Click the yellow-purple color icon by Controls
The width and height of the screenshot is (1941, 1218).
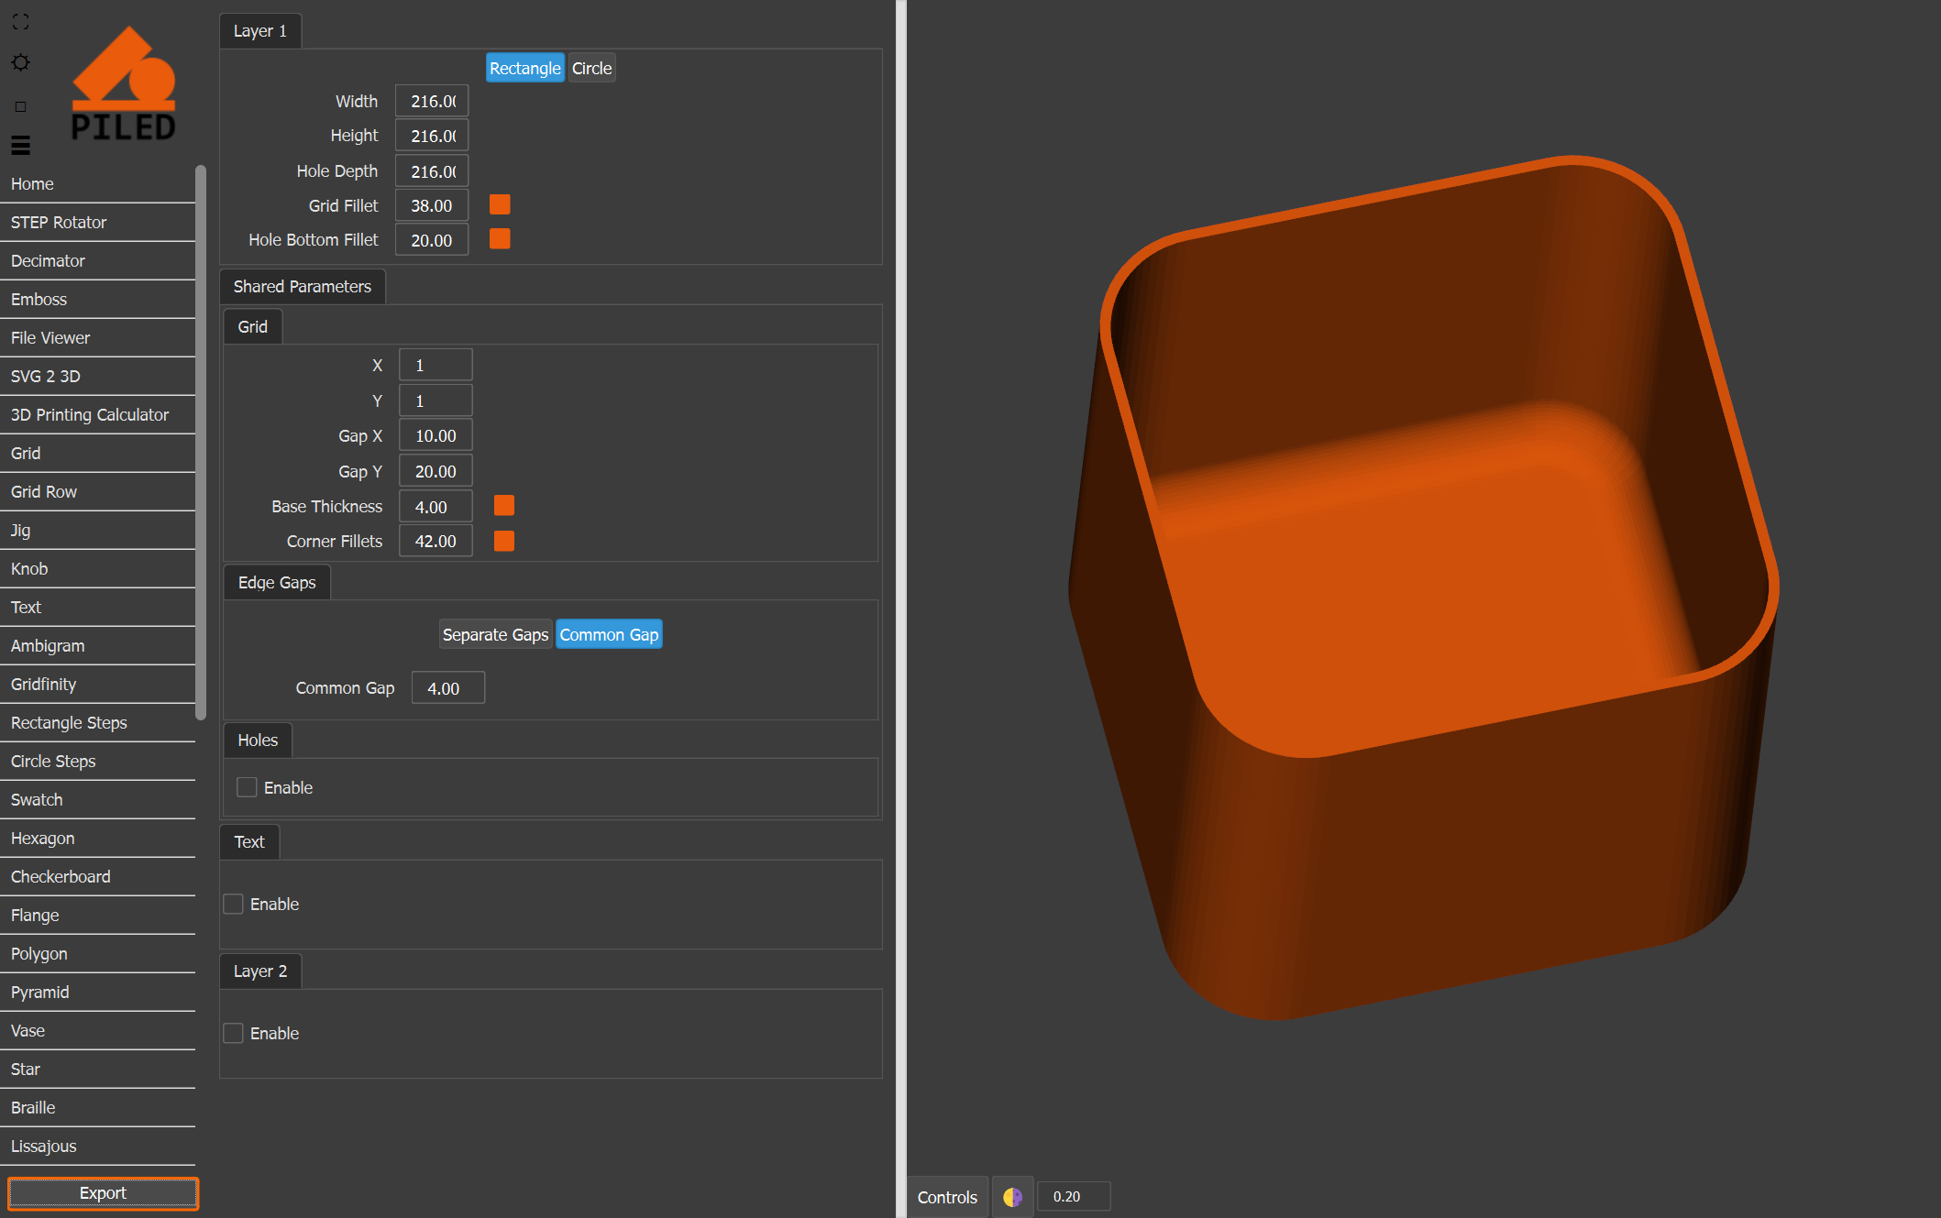pyautogui.click(x=1012, y=1197)
